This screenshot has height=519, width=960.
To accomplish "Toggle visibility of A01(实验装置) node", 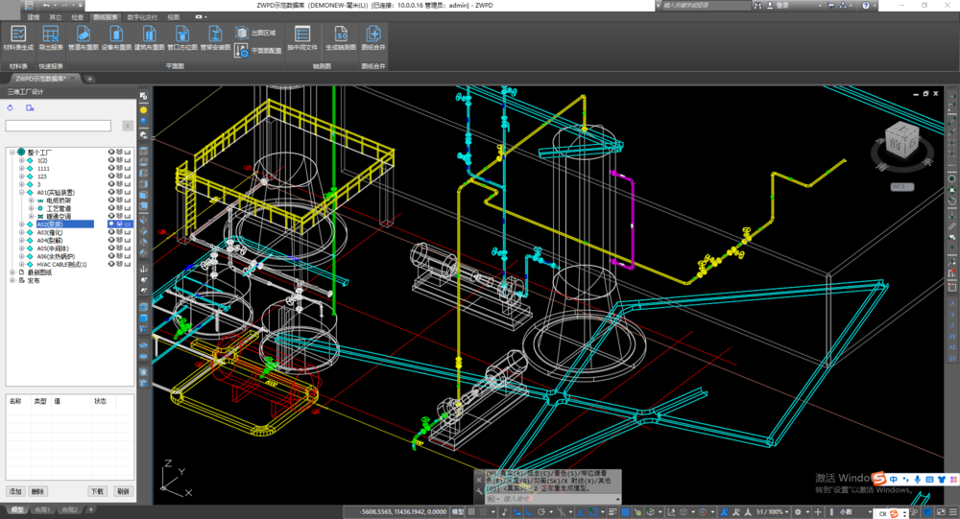I will tap(111, 192).
